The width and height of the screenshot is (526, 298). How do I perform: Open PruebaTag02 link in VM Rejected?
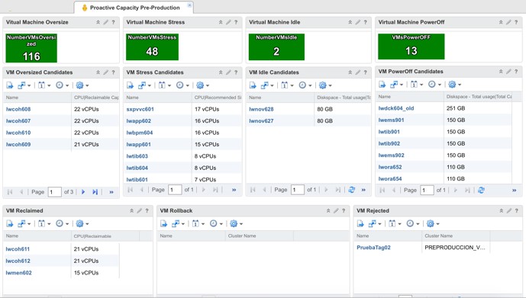click(374, 248)
